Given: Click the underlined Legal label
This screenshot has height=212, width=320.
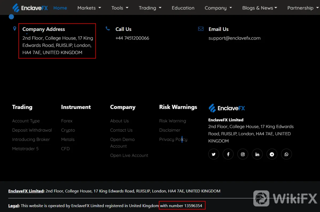Looking at the screenshot, I should click(x=14, y=206).
